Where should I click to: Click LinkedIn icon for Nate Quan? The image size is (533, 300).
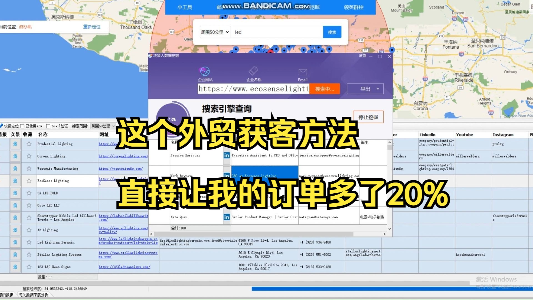[227, 217]
